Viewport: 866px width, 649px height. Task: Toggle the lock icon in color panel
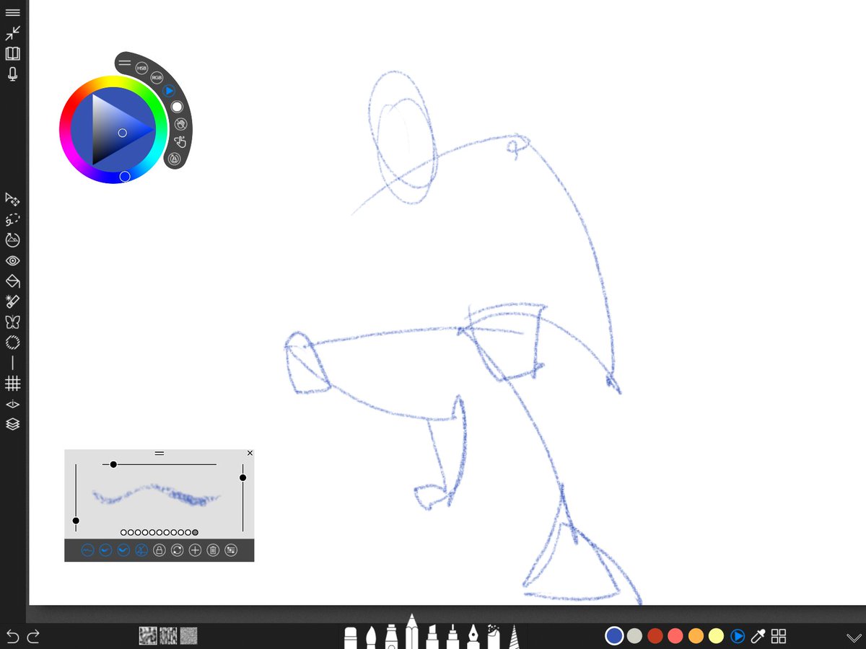[x=173, y=158]
